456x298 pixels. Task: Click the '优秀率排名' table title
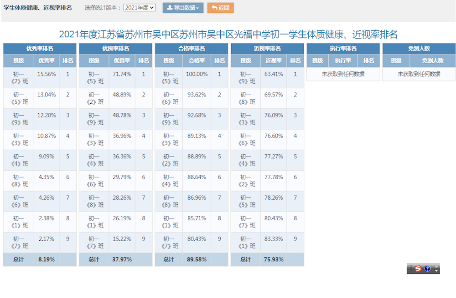pyautogui.click(x=40, y=49)
